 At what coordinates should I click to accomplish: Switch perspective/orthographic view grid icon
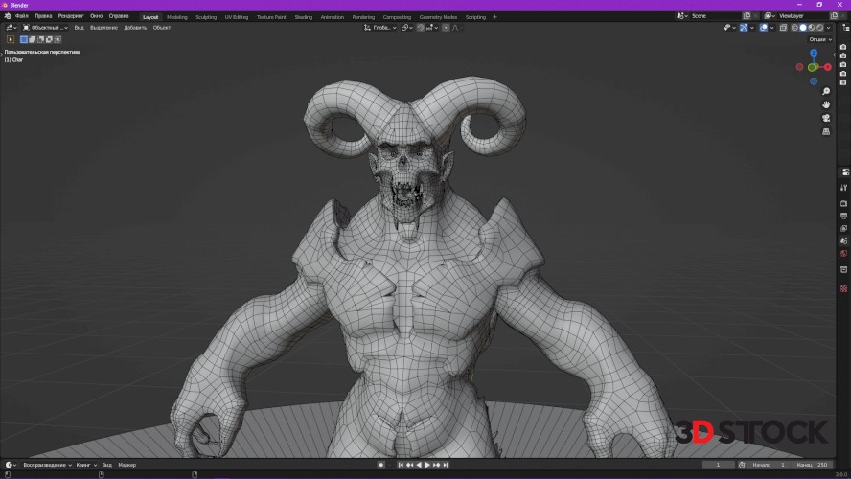click(826, 132)
